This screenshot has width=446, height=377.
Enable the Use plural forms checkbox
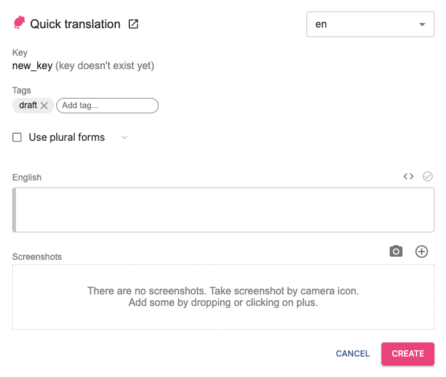(x=17, y=137)
